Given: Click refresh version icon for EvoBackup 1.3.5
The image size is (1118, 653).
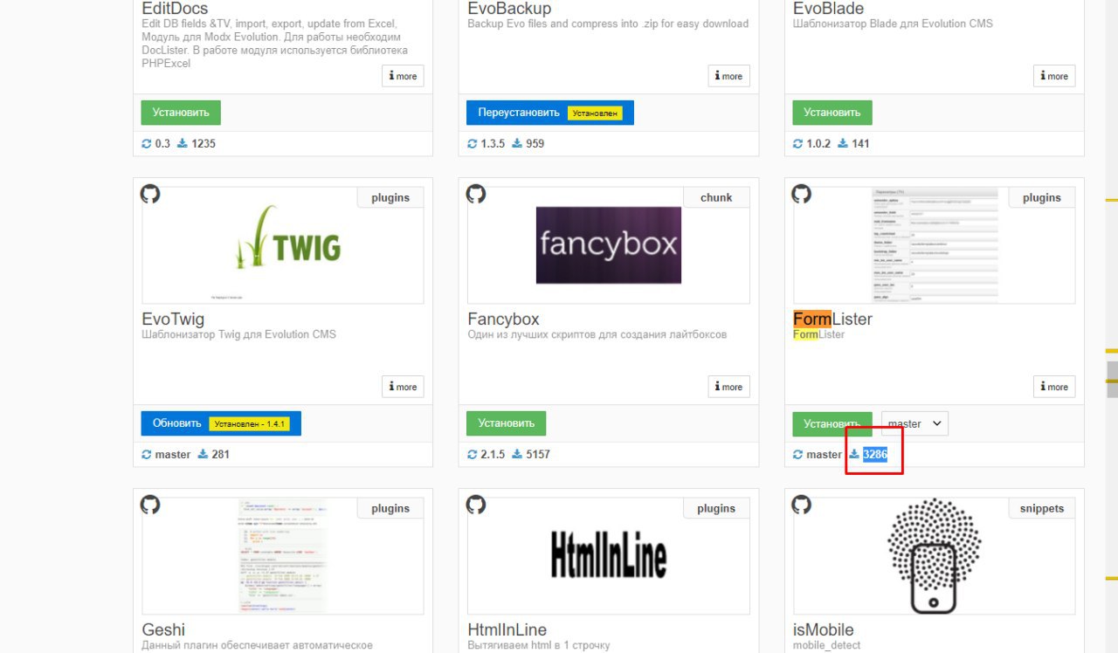Looking at the screenshot, I should pyautogui.click(x=473, y=143).
